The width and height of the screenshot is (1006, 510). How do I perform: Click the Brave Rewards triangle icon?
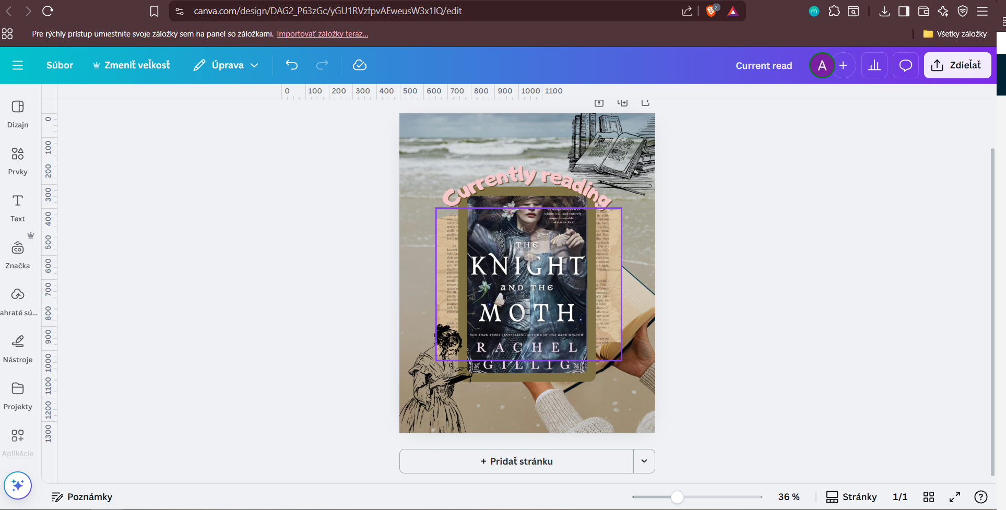733,11
